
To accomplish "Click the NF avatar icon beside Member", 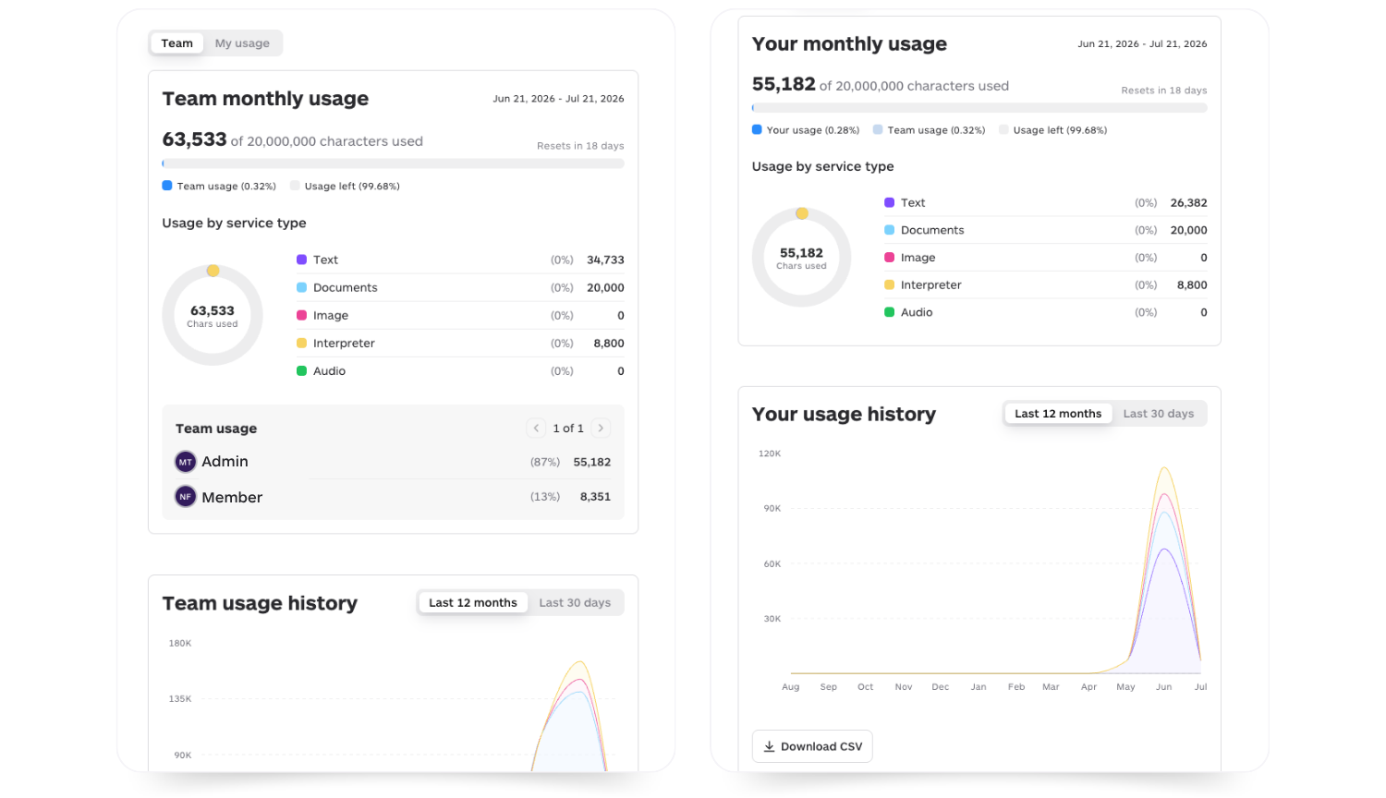I will click(x=186, y=497).
